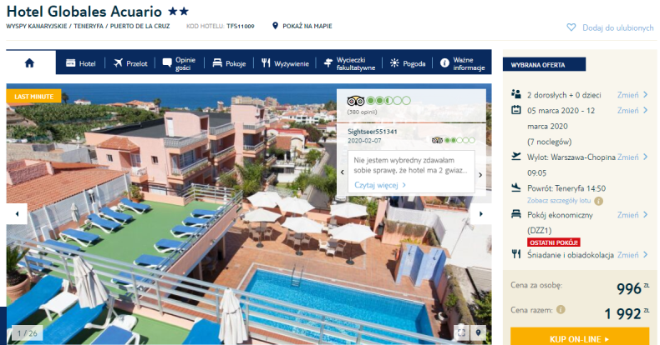Switch to Wyżywienie tab

click(285, 63)
